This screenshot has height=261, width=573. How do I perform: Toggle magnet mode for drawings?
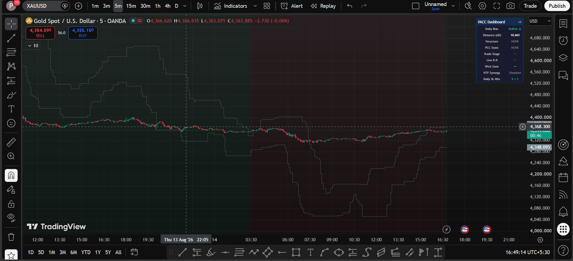[x=11, y=175]
